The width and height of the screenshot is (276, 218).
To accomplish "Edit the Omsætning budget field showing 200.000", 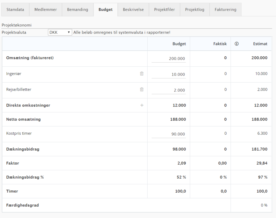I will 169,59.
